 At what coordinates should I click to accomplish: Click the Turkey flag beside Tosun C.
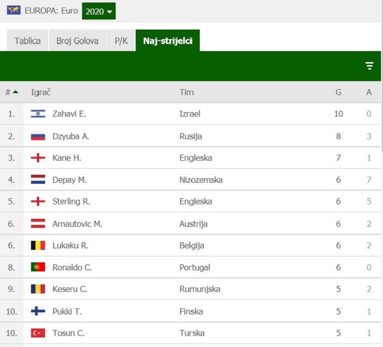tap(38, 333)
